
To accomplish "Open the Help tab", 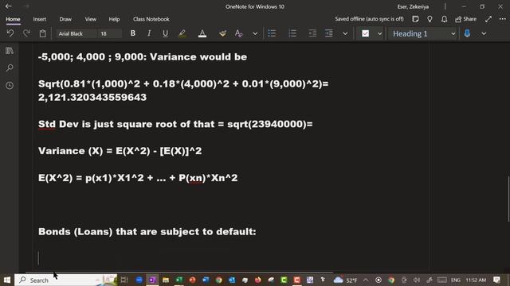I will coord(114,19).
